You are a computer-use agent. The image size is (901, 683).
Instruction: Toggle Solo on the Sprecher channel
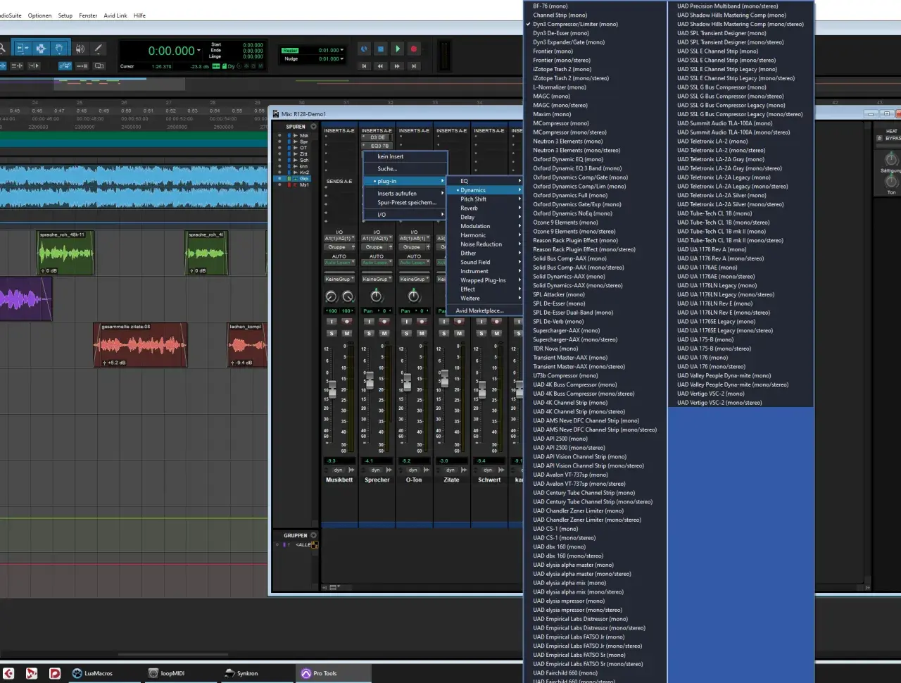(x=369, y=333)
